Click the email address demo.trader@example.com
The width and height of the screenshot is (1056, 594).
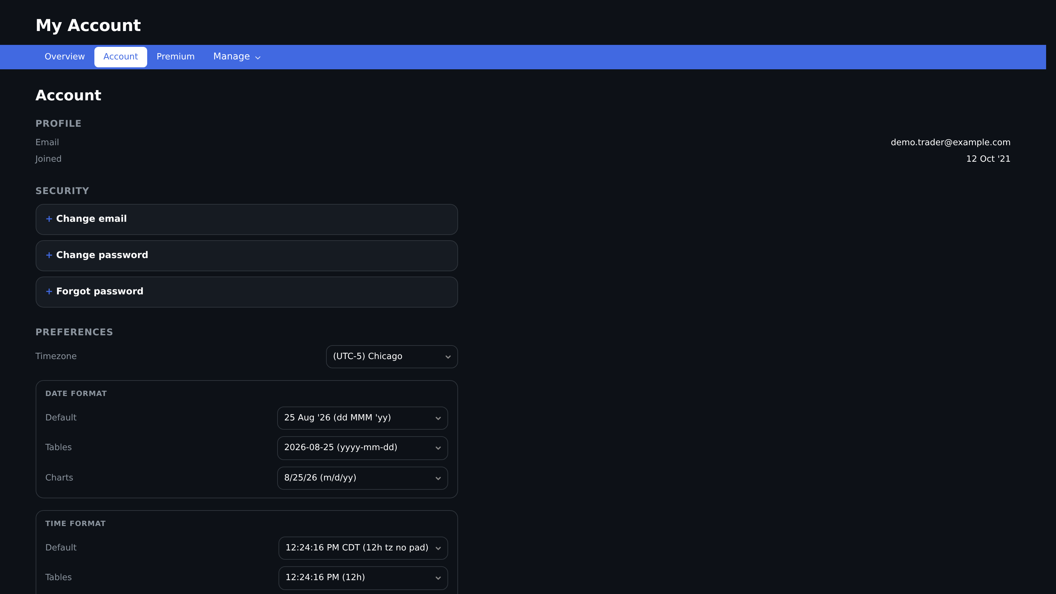coord(950,142)
